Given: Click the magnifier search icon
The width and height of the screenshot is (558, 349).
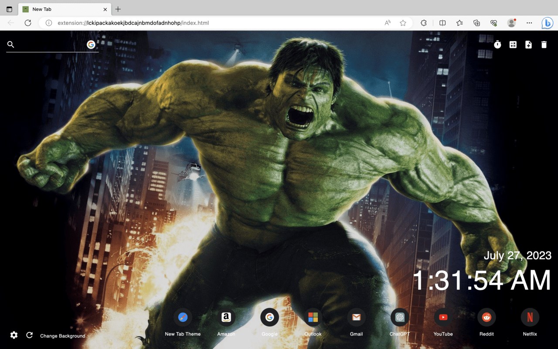Looking at the screenshot, I should pos(11,44).
